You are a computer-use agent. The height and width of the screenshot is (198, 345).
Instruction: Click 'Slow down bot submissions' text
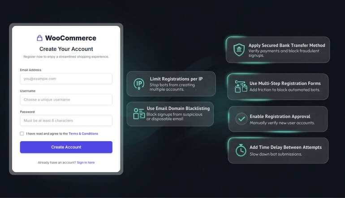[276, 154]
